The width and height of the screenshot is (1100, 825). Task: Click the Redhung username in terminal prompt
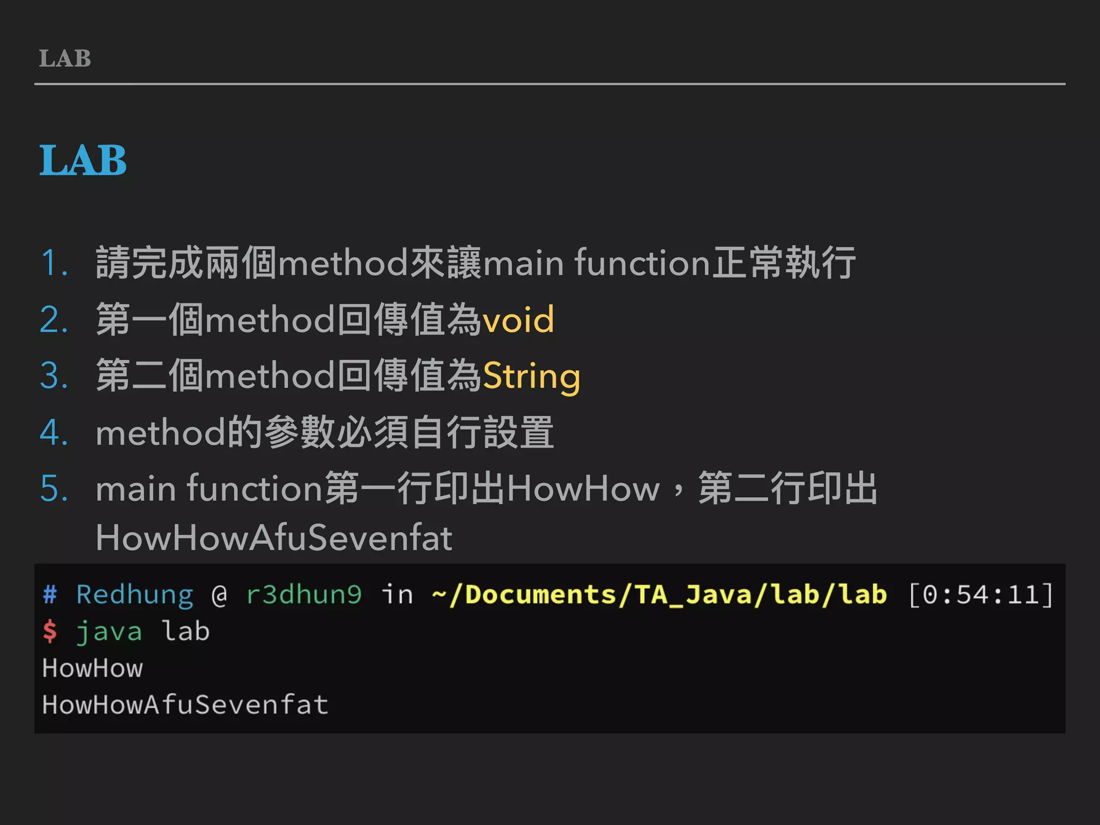point(135,595)
